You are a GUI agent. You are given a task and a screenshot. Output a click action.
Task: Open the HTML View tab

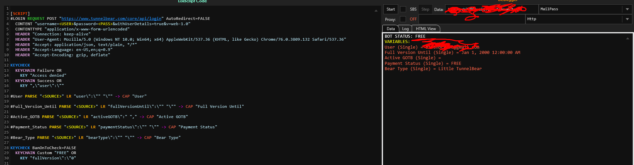tap(426, 29)
